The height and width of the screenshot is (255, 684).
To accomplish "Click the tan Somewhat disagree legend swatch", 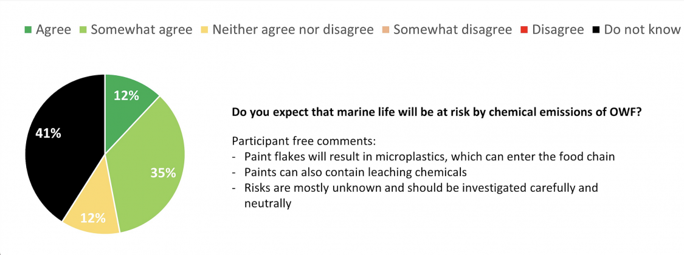I will 385,30.
